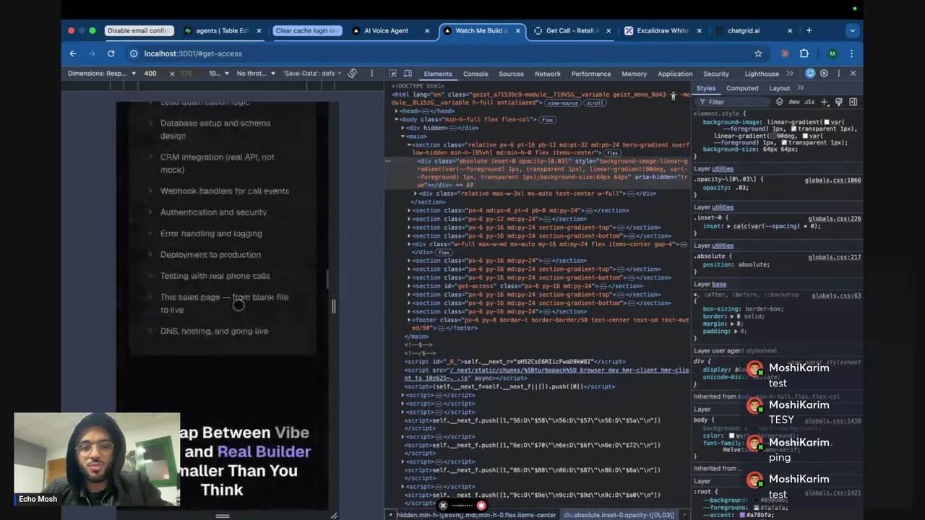Toggle computed styles sidebar
Screen dimensions: 925x520
(x=853, y=102)
